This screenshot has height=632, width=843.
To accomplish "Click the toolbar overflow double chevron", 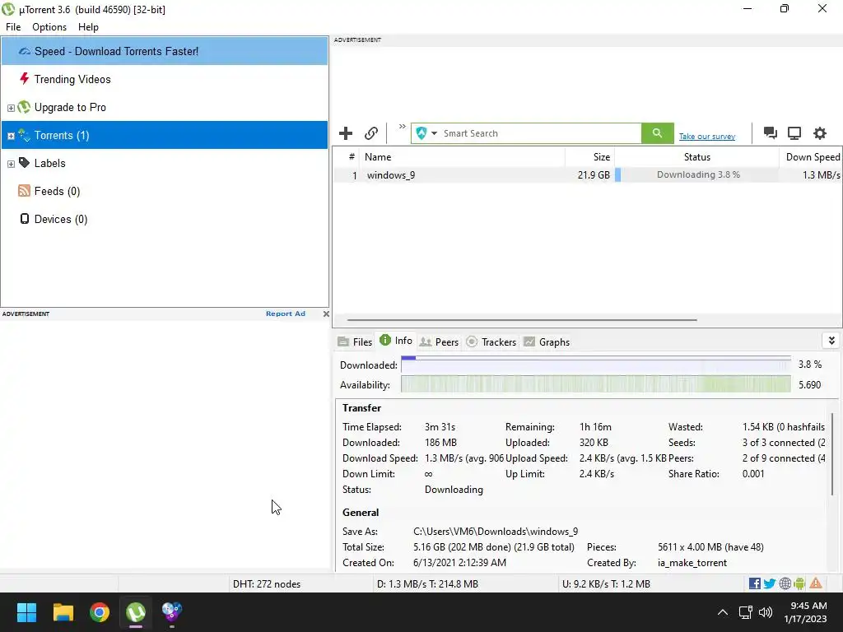I will click(x=402, y=127).
